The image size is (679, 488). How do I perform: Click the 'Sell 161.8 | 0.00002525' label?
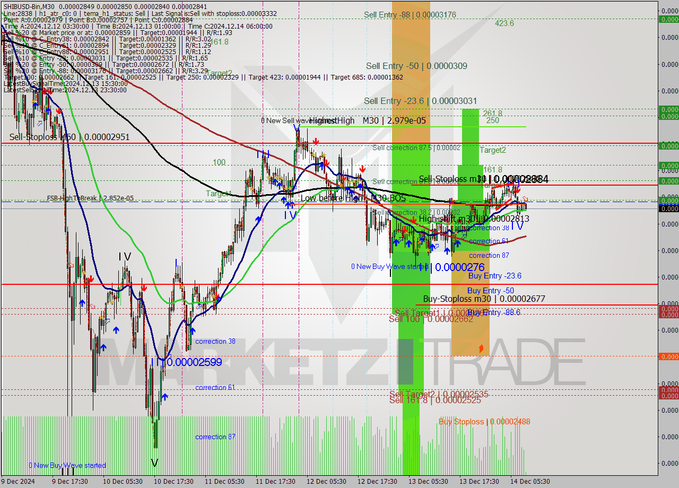[435, 400]
